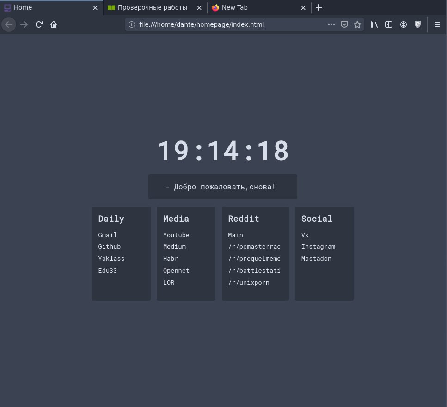447x407 pixels.
Task: Close the New Tab tab
Action: [x=303, y=8]
